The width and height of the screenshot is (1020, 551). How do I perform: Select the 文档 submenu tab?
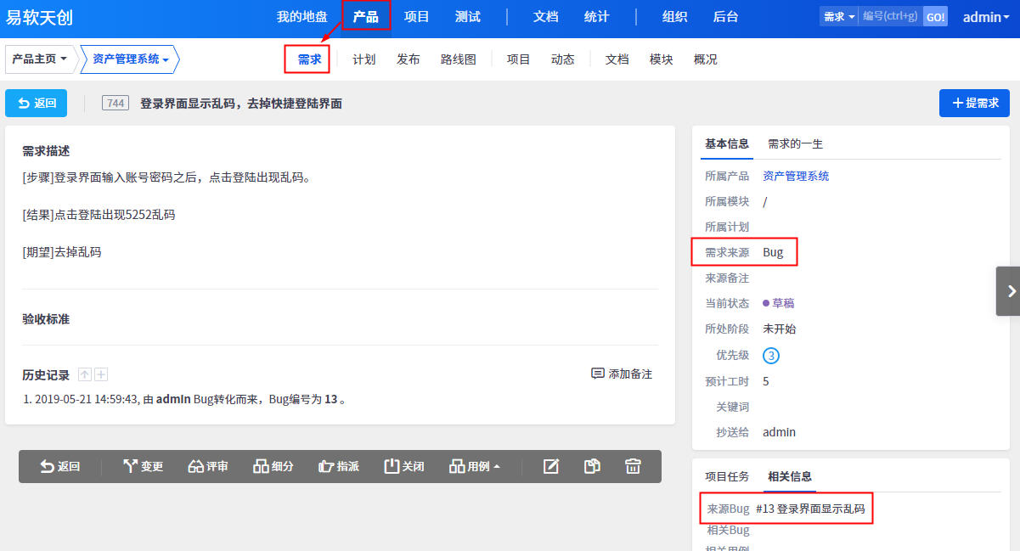point(617,59)
